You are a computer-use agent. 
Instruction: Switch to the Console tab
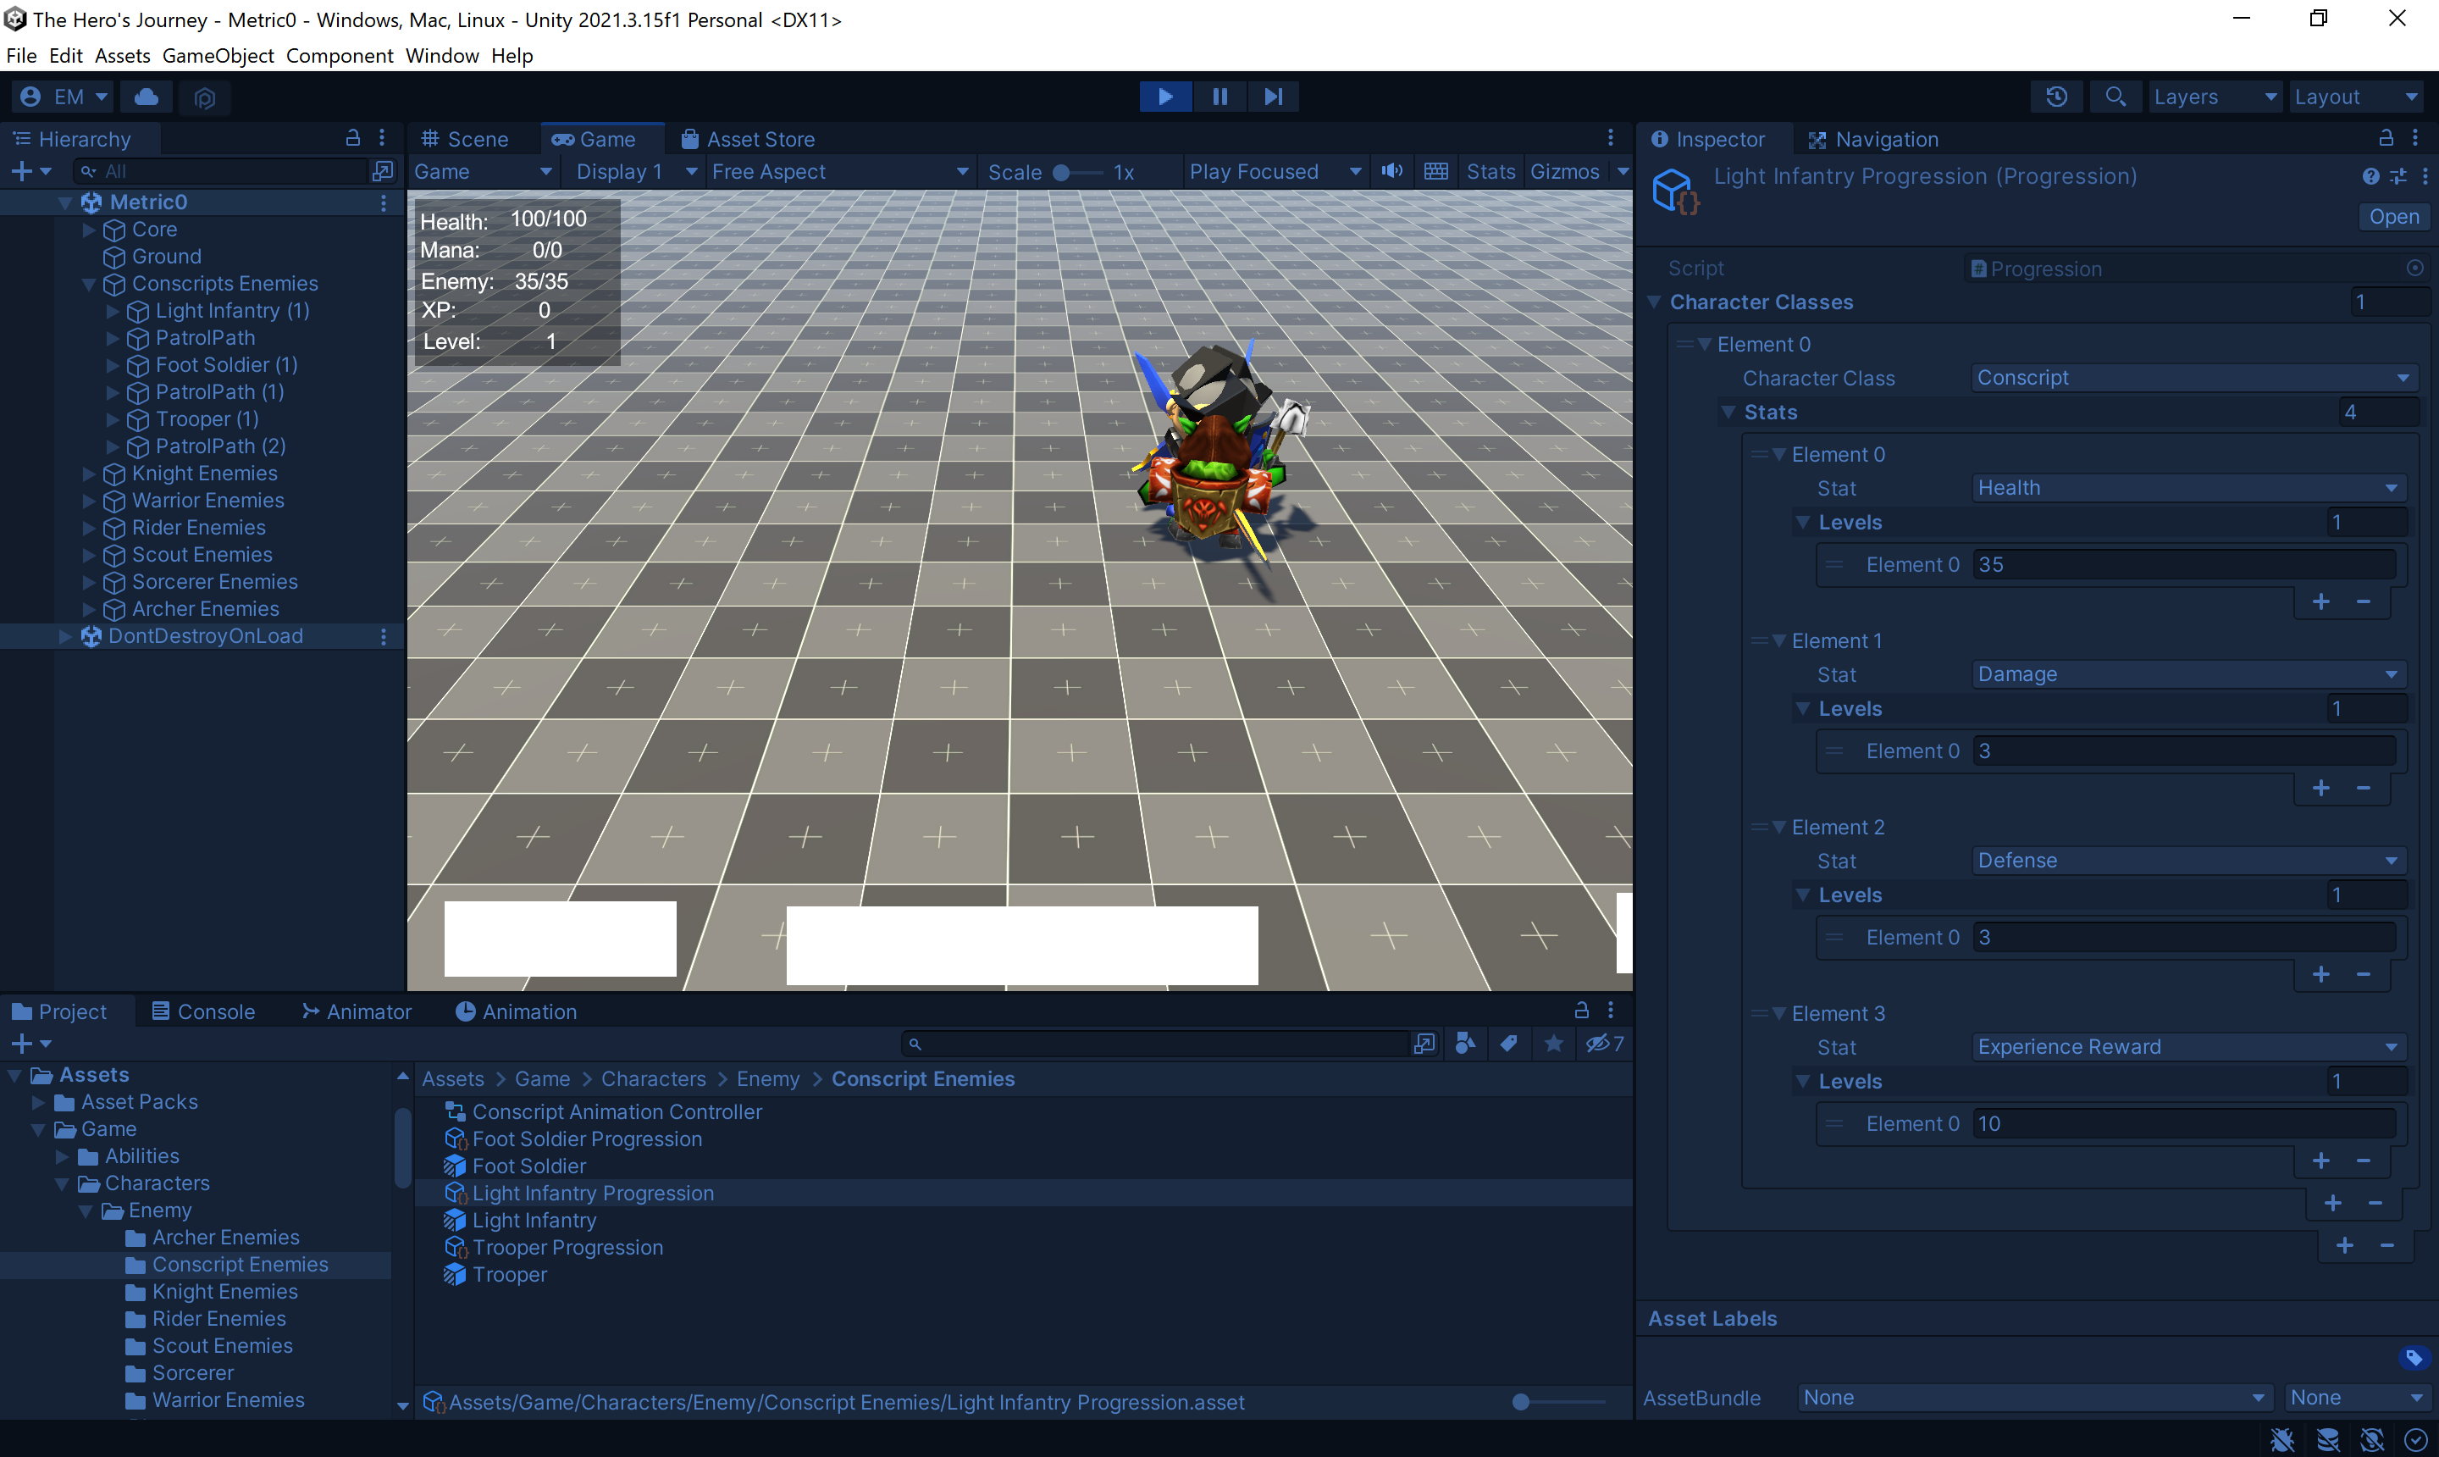tap(203, 1011)
